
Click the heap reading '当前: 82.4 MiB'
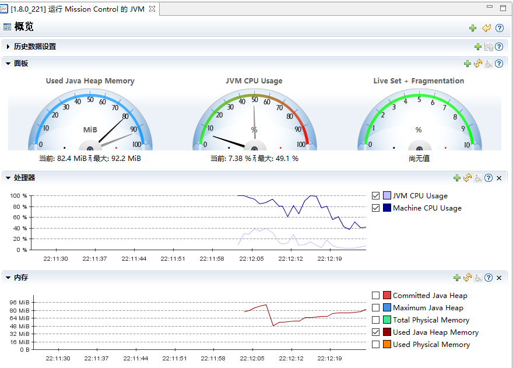(x=63, y=159)
